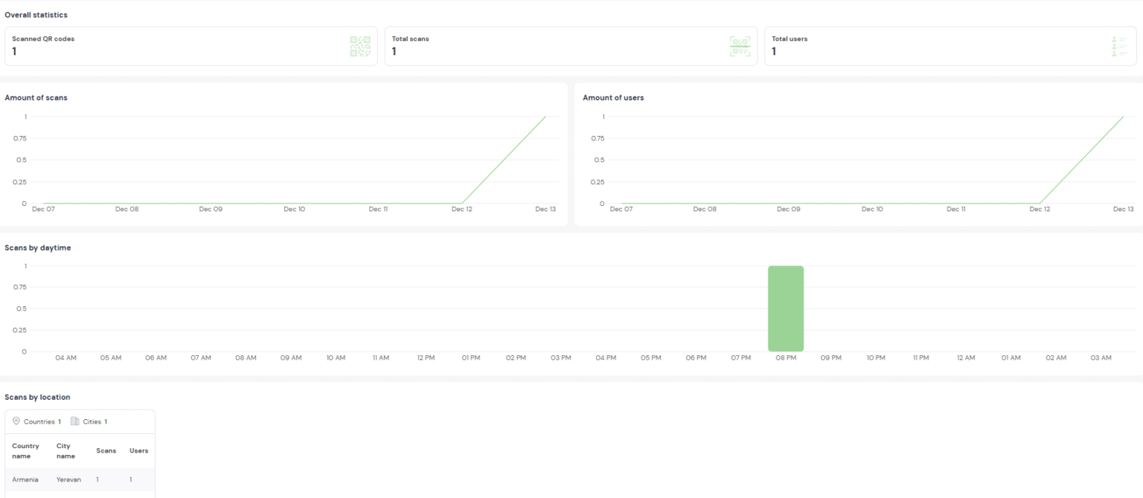
Task: Select the Armenia cell in the table
Action: [25, 479]
